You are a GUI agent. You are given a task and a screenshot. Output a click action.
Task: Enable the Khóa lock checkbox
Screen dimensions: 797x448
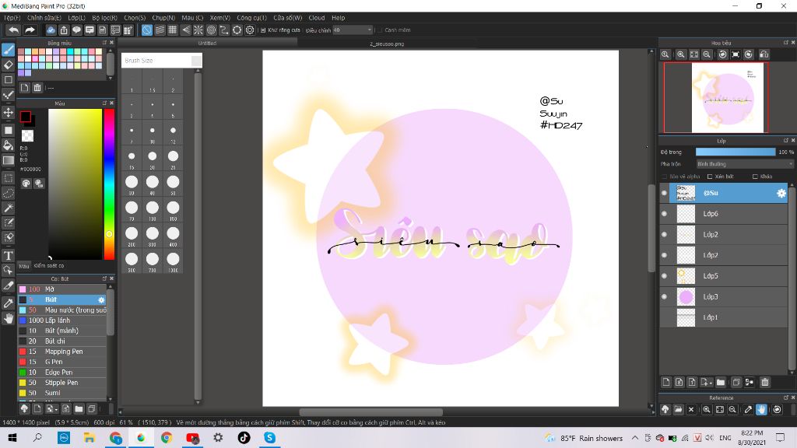[x=755, y=177]
